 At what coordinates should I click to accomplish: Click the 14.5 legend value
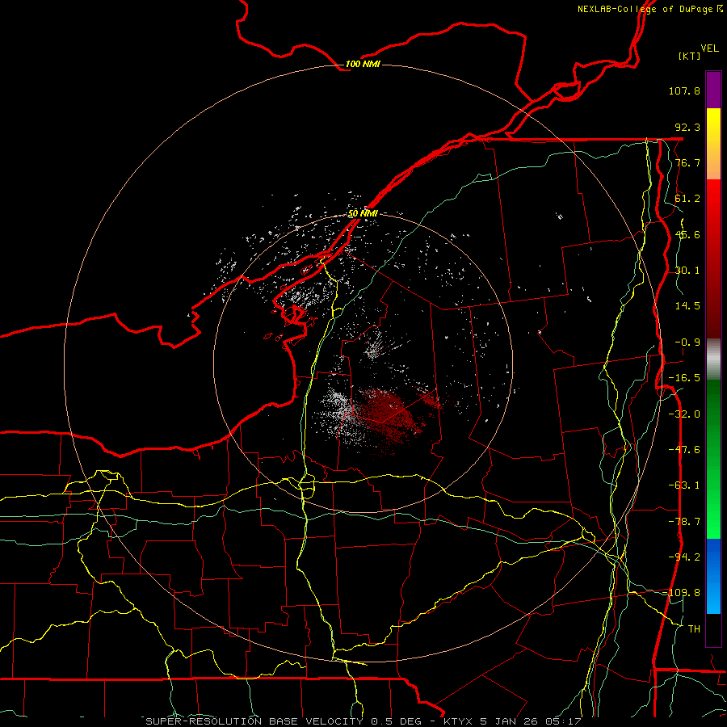(x=687, y=306)
